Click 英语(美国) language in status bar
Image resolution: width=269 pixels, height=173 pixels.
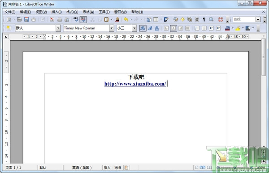pyautogui.click(x=82, y=168)
